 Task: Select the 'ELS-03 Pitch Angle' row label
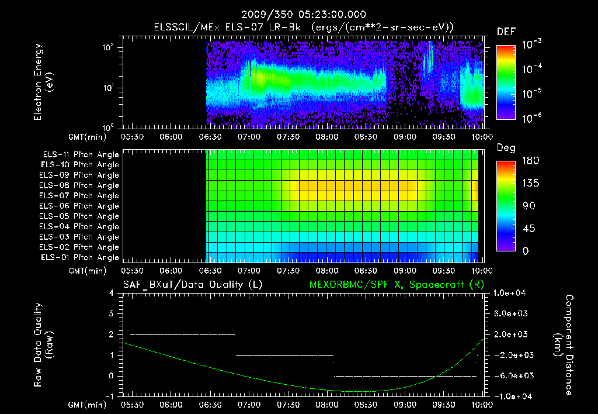(79, 237)
